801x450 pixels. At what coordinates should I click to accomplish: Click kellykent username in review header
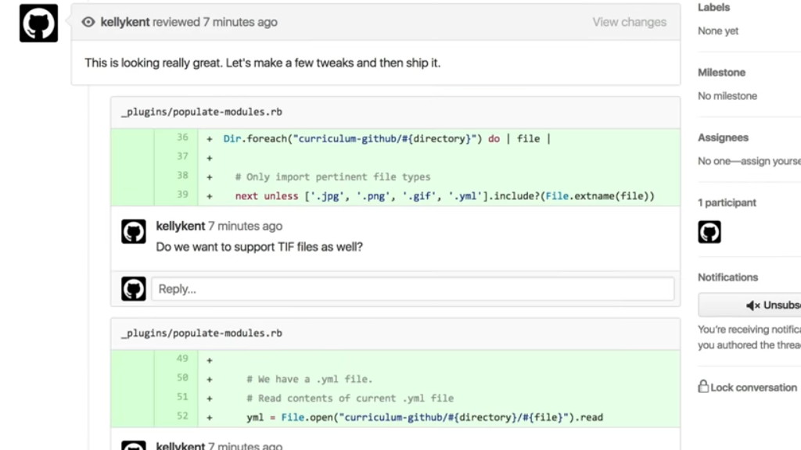[x=125, y=23]
